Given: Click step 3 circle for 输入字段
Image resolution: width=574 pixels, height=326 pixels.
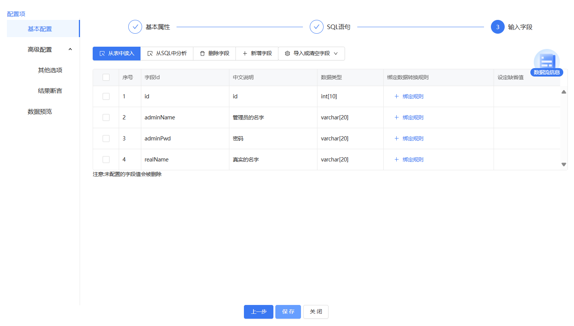Looking at the screenshot, I should (498, 27).
